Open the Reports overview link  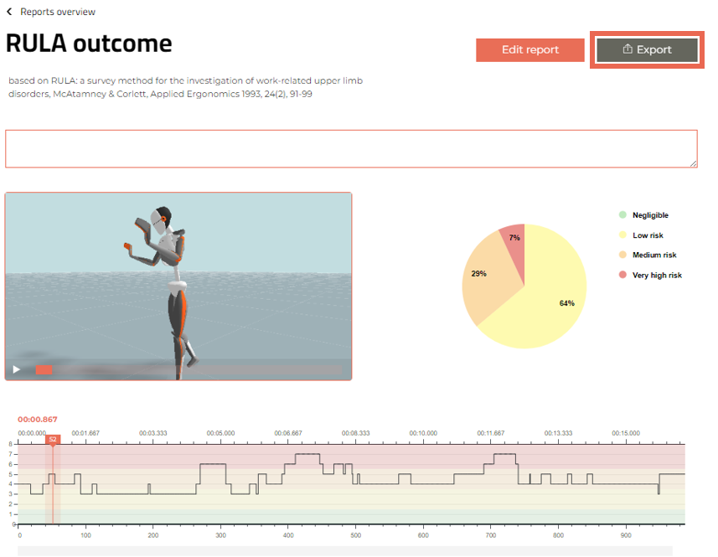(59, 12)
